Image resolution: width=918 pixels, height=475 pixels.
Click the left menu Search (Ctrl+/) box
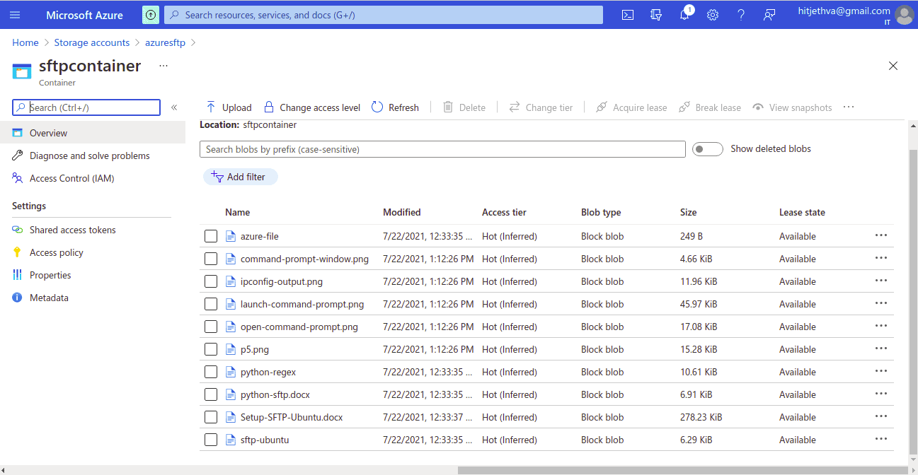(x=87, y=107)
